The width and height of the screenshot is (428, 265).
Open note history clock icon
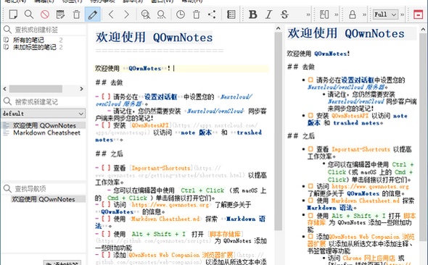(180, 14)
